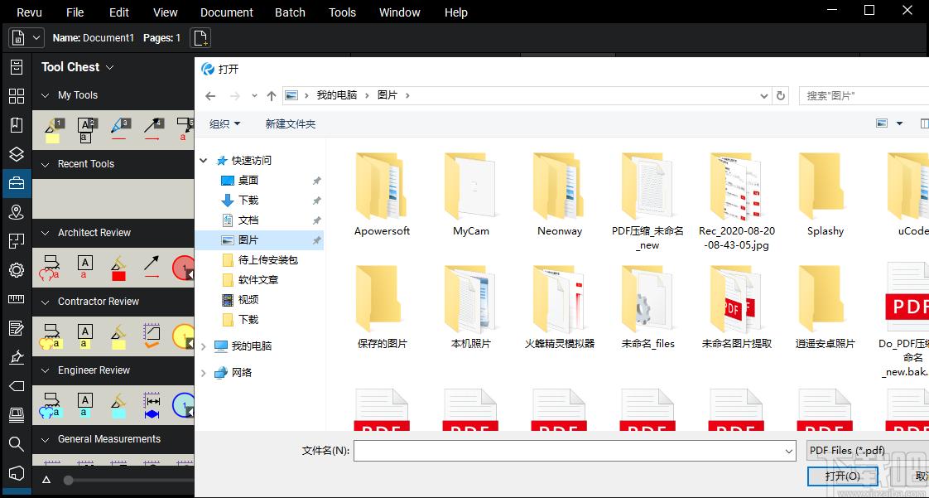Open the File menu
This screenshot has width=929, height=498.
tap(75, 12)
